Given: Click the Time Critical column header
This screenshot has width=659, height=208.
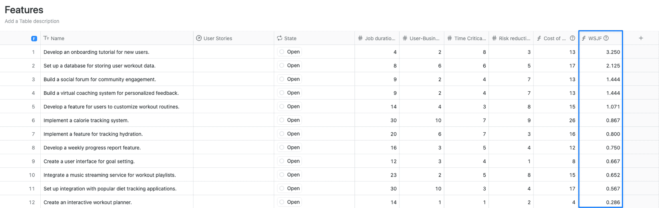Looking at the screenshot, I should 470,38.
